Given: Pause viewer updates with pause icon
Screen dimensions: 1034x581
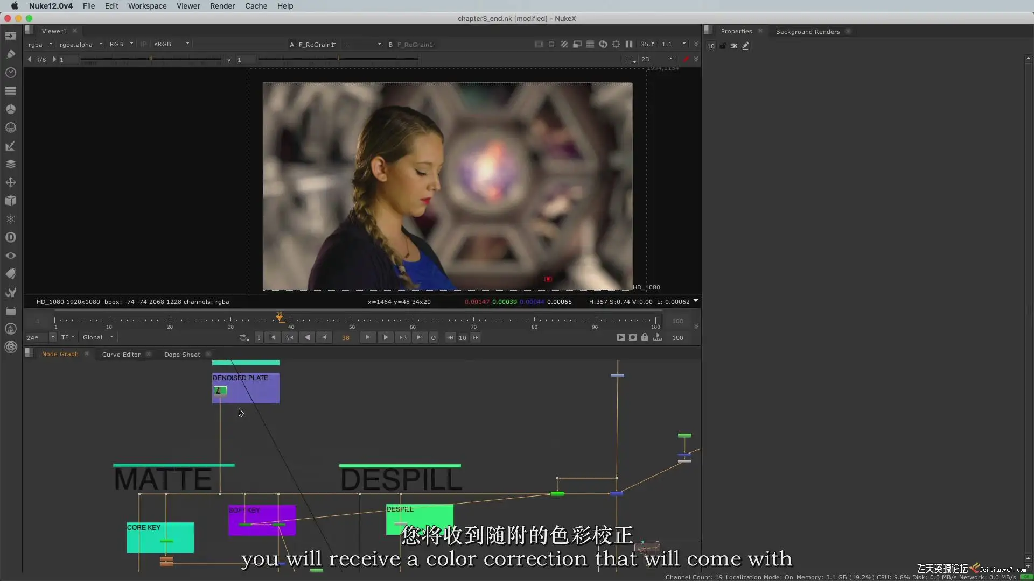Looking at the screenshot, I should click(x=629, y=44).
